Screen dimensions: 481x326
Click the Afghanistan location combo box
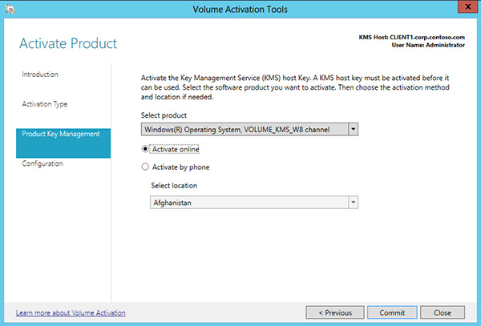click(x=249, y=203)
